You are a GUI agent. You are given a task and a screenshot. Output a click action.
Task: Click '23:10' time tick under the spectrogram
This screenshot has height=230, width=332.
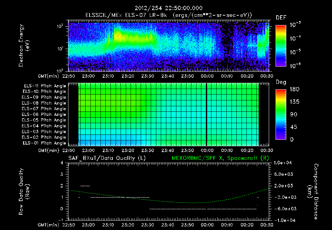(108, 76)
